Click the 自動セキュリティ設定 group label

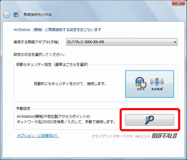pos(52,65)
